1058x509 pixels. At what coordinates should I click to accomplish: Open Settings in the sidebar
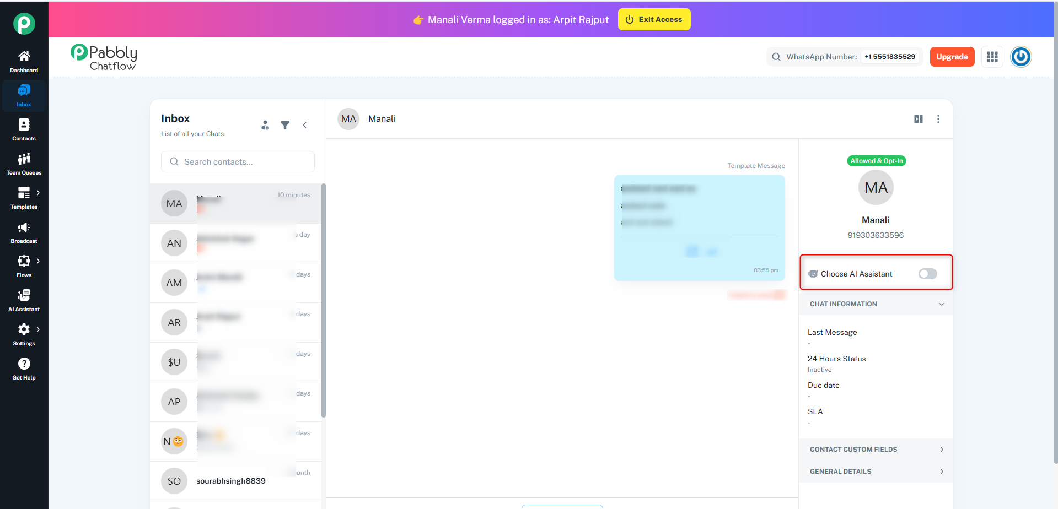[24, 335]
